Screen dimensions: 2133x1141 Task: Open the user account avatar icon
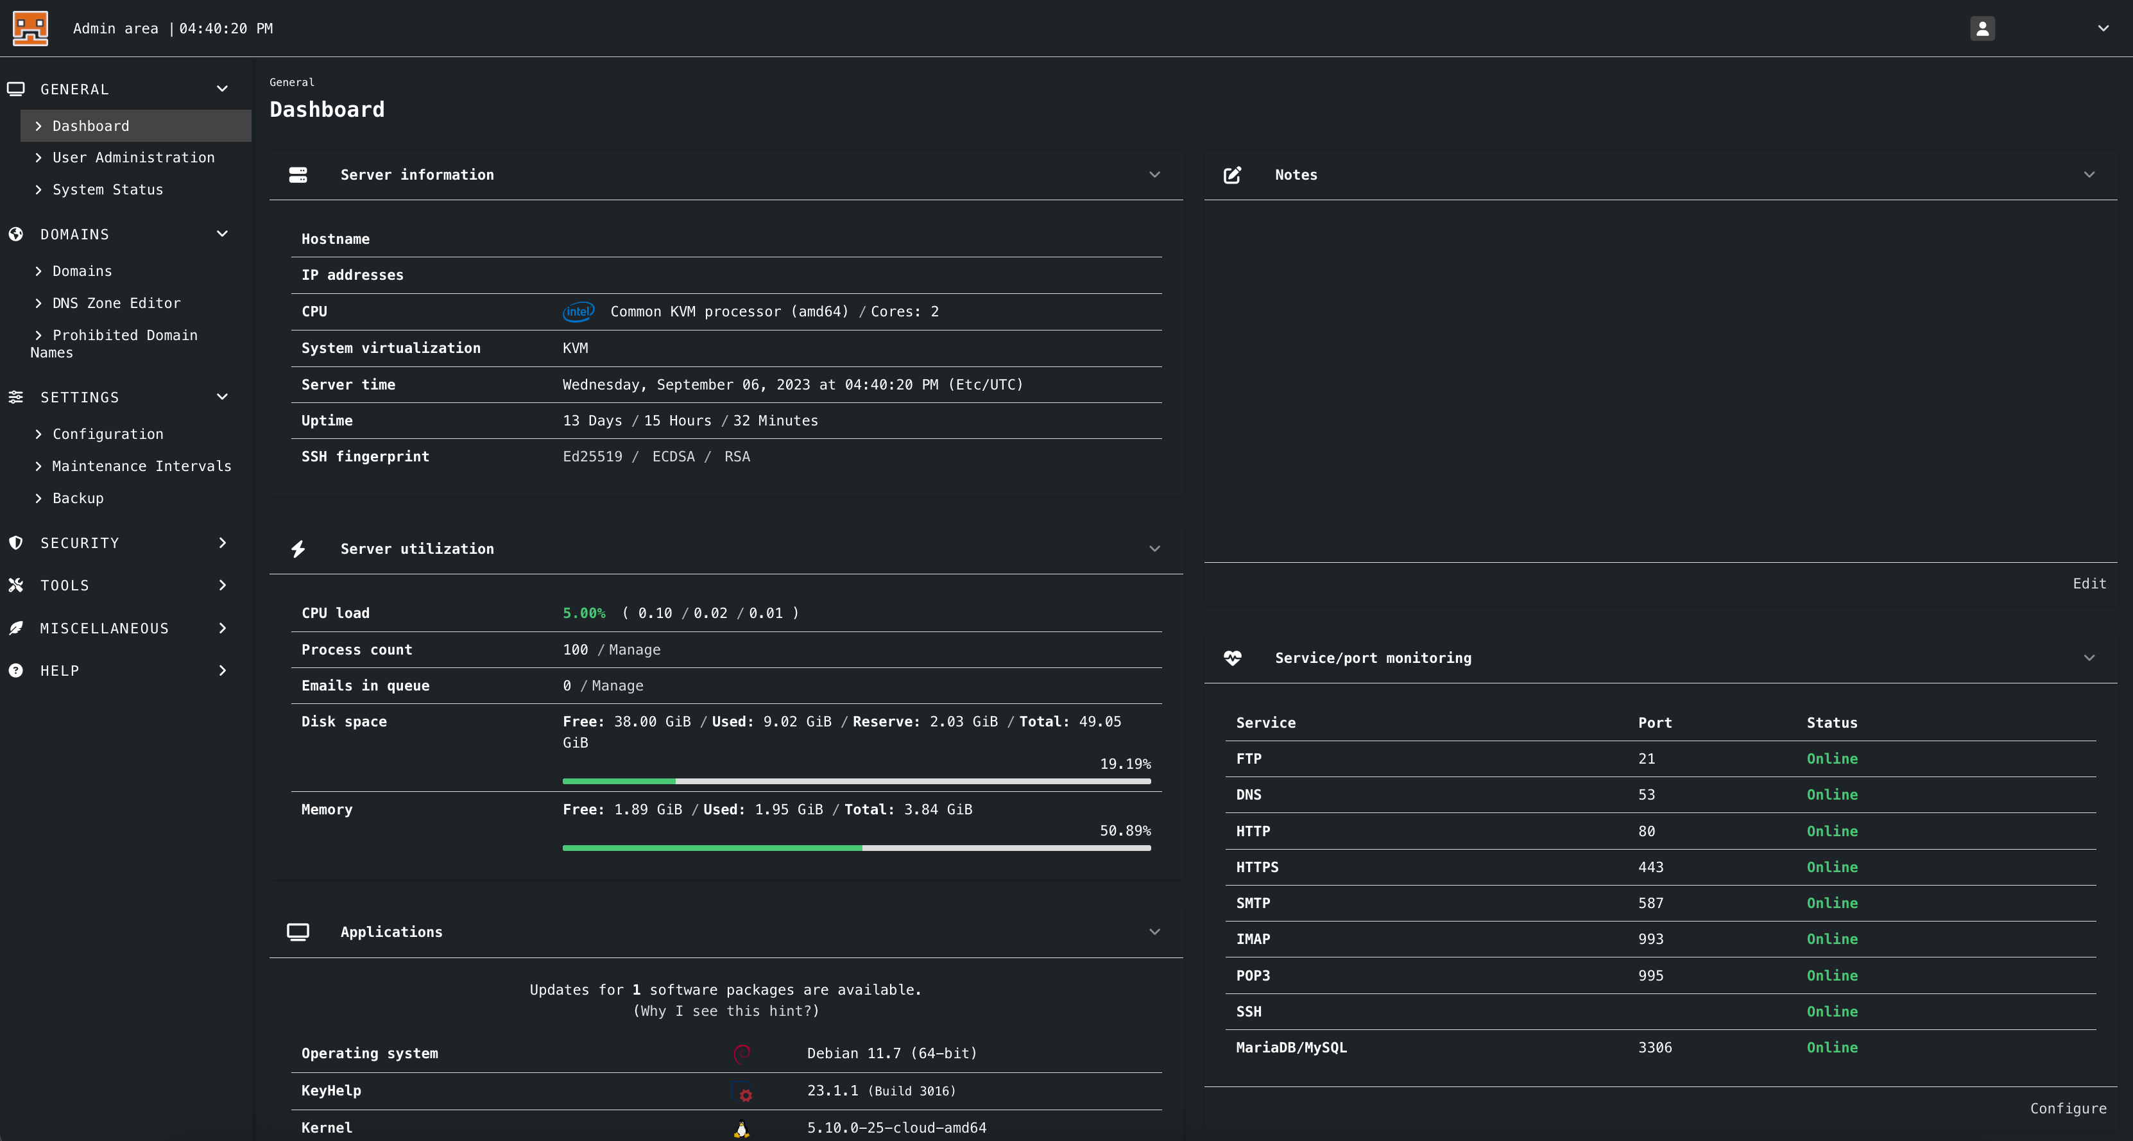pyautogui.click(x=1982, y=28)
